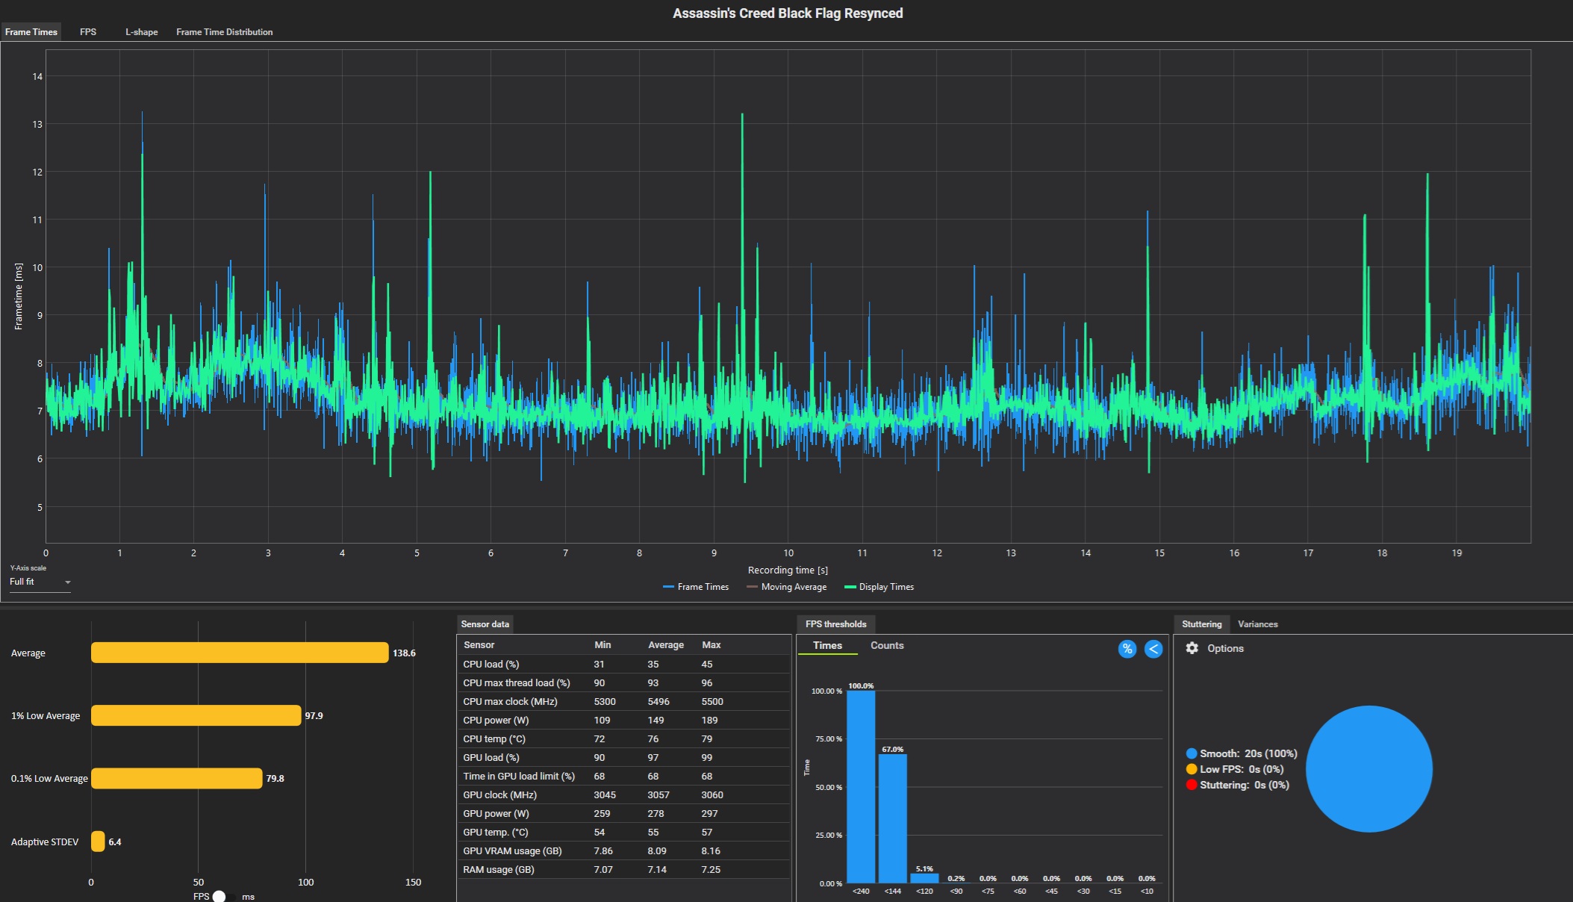Click the 1% Low Average bar
Image resolution: width=1573 pixels, height=902 pixels.
point(196,715)
